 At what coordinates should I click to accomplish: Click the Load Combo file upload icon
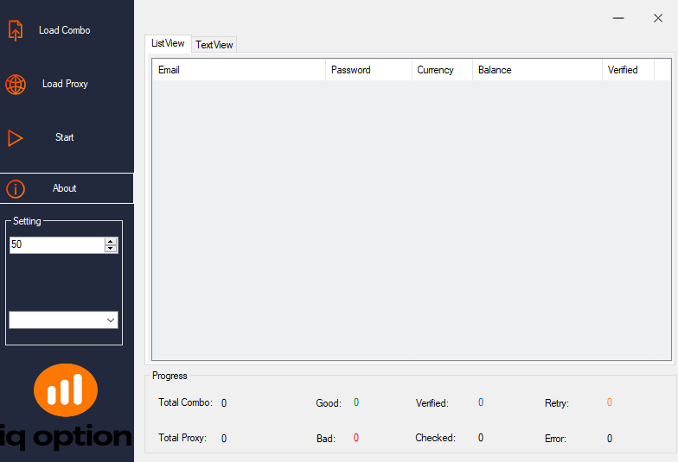tap(16, 31)
